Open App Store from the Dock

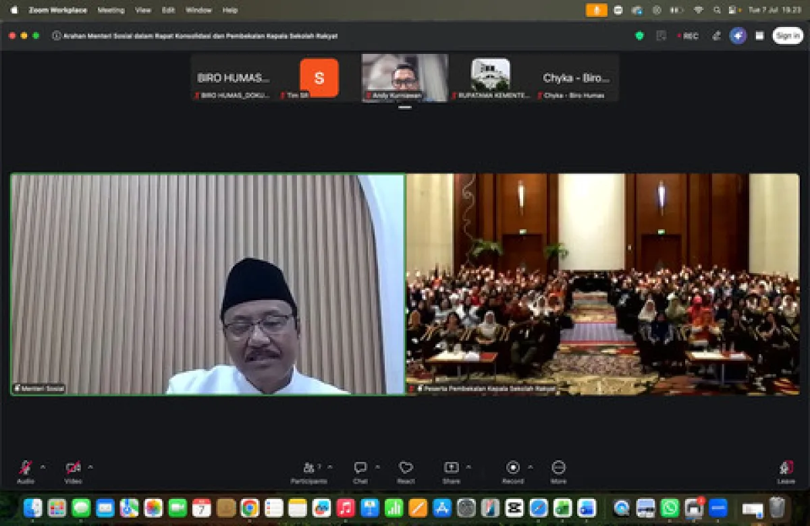[442, 508]
